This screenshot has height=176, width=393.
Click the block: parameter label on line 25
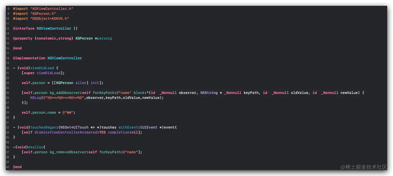140,93
